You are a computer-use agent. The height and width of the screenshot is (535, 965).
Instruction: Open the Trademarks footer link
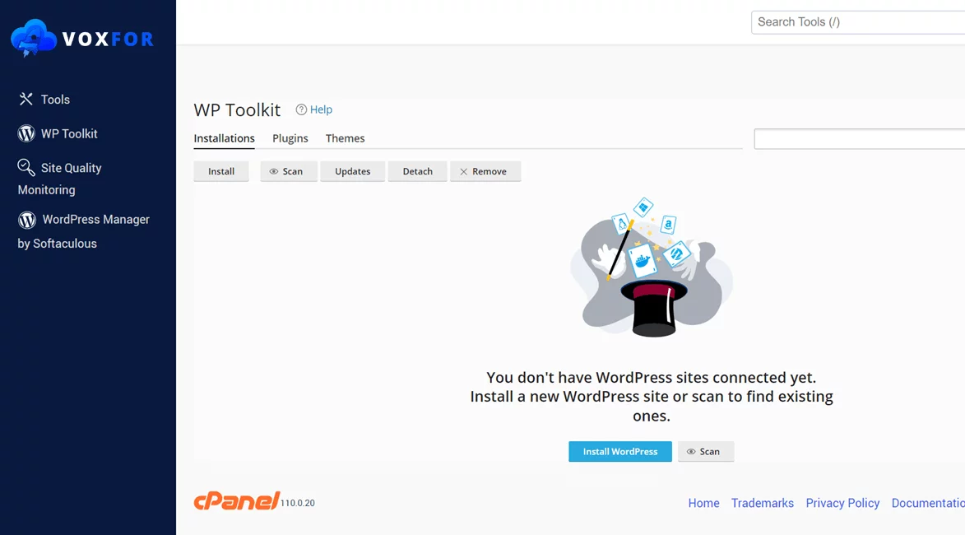tap(763, 503)
